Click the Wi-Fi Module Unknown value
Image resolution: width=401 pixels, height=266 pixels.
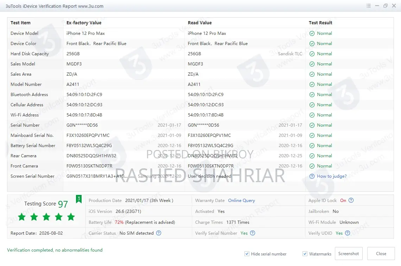click(x=349, y=222)
